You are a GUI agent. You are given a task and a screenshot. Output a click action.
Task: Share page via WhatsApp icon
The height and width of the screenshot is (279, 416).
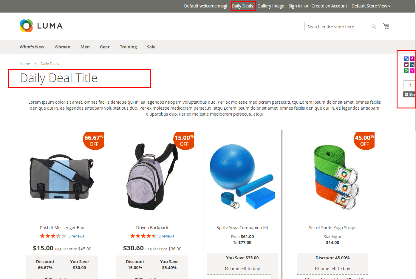(406, 59)
